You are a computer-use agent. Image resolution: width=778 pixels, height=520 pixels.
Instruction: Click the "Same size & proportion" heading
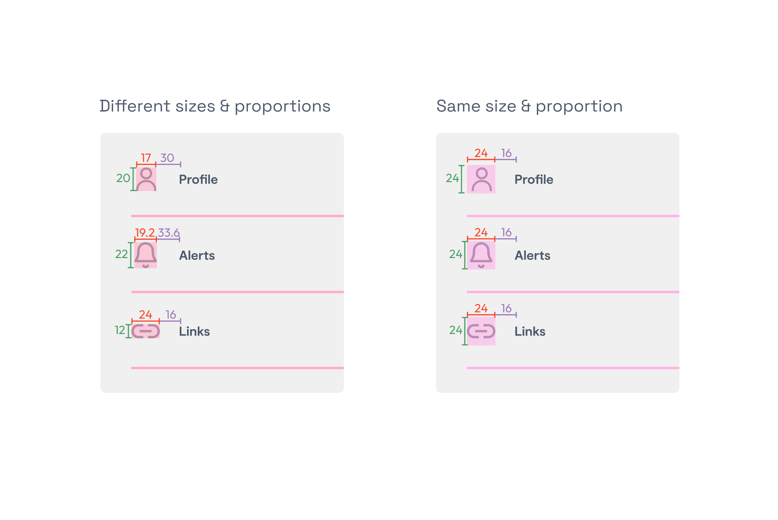coord(529,106)
